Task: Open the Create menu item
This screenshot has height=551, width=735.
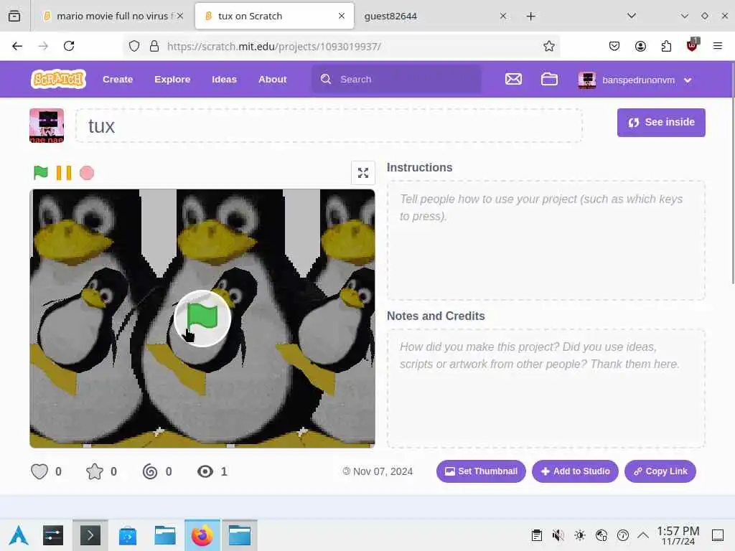Action: pyautogui.click(x=118, y=79)
